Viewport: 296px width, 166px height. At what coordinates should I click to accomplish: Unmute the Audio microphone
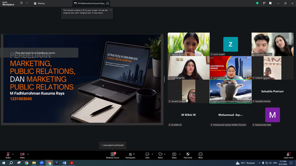tap(8, 155)
